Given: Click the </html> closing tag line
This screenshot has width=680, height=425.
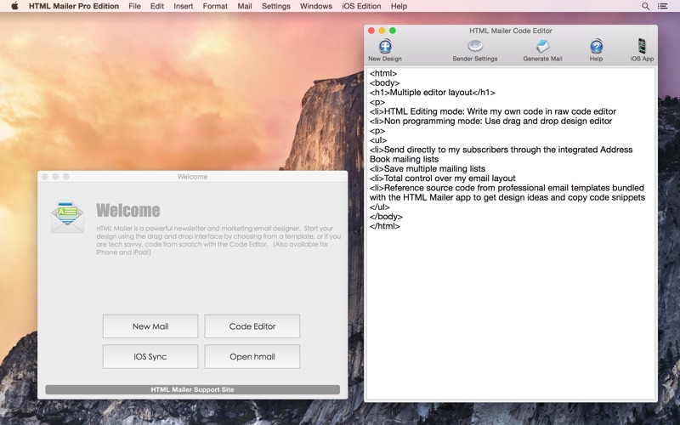Looking at the screenshot, I should pyautogui.click(x=385, y=226).
